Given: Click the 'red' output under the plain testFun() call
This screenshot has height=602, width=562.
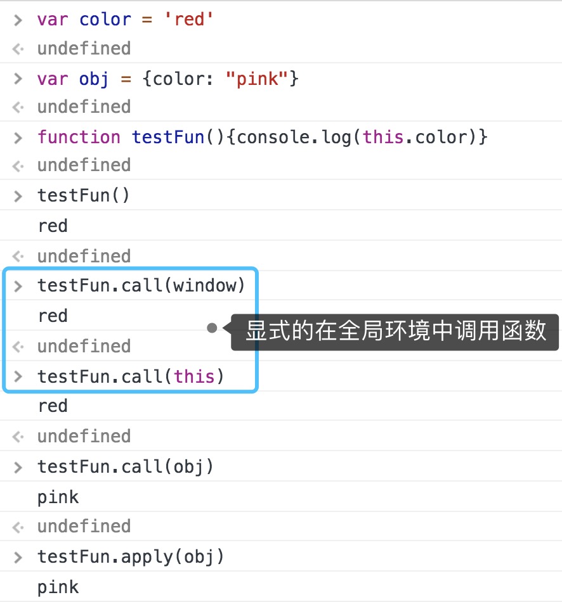Looking at the screenshot, I should click(x=53, y=226).
